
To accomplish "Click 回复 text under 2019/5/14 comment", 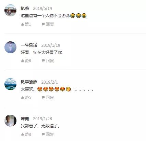I will pyautogui.click(x=50, y=24).
